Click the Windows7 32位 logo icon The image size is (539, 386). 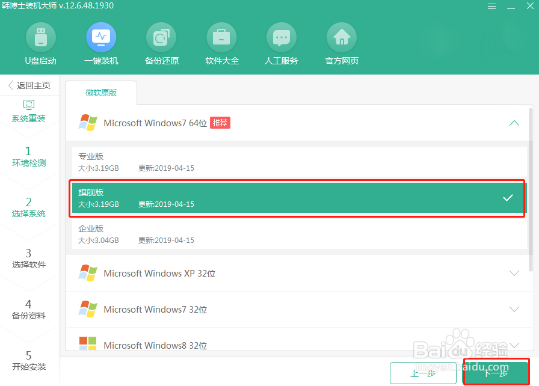tap(88, 309)
